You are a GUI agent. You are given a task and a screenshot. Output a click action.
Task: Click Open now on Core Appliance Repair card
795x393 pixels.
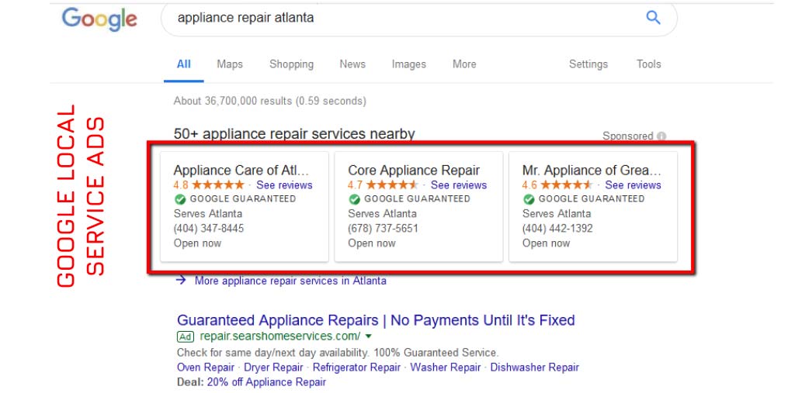click(x=372, y=243)
